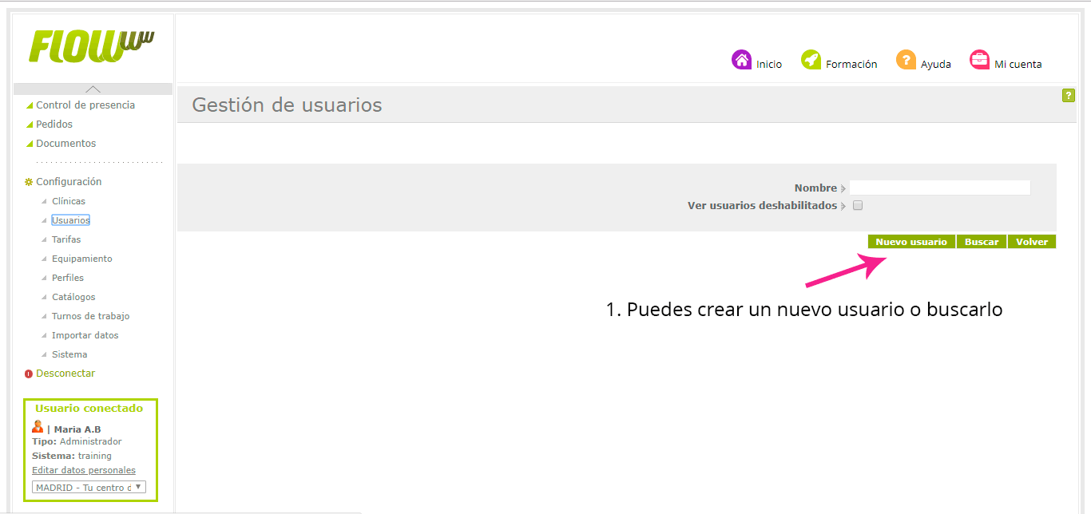Click the Mi cuenta text link

click(x=1018, y=65)
